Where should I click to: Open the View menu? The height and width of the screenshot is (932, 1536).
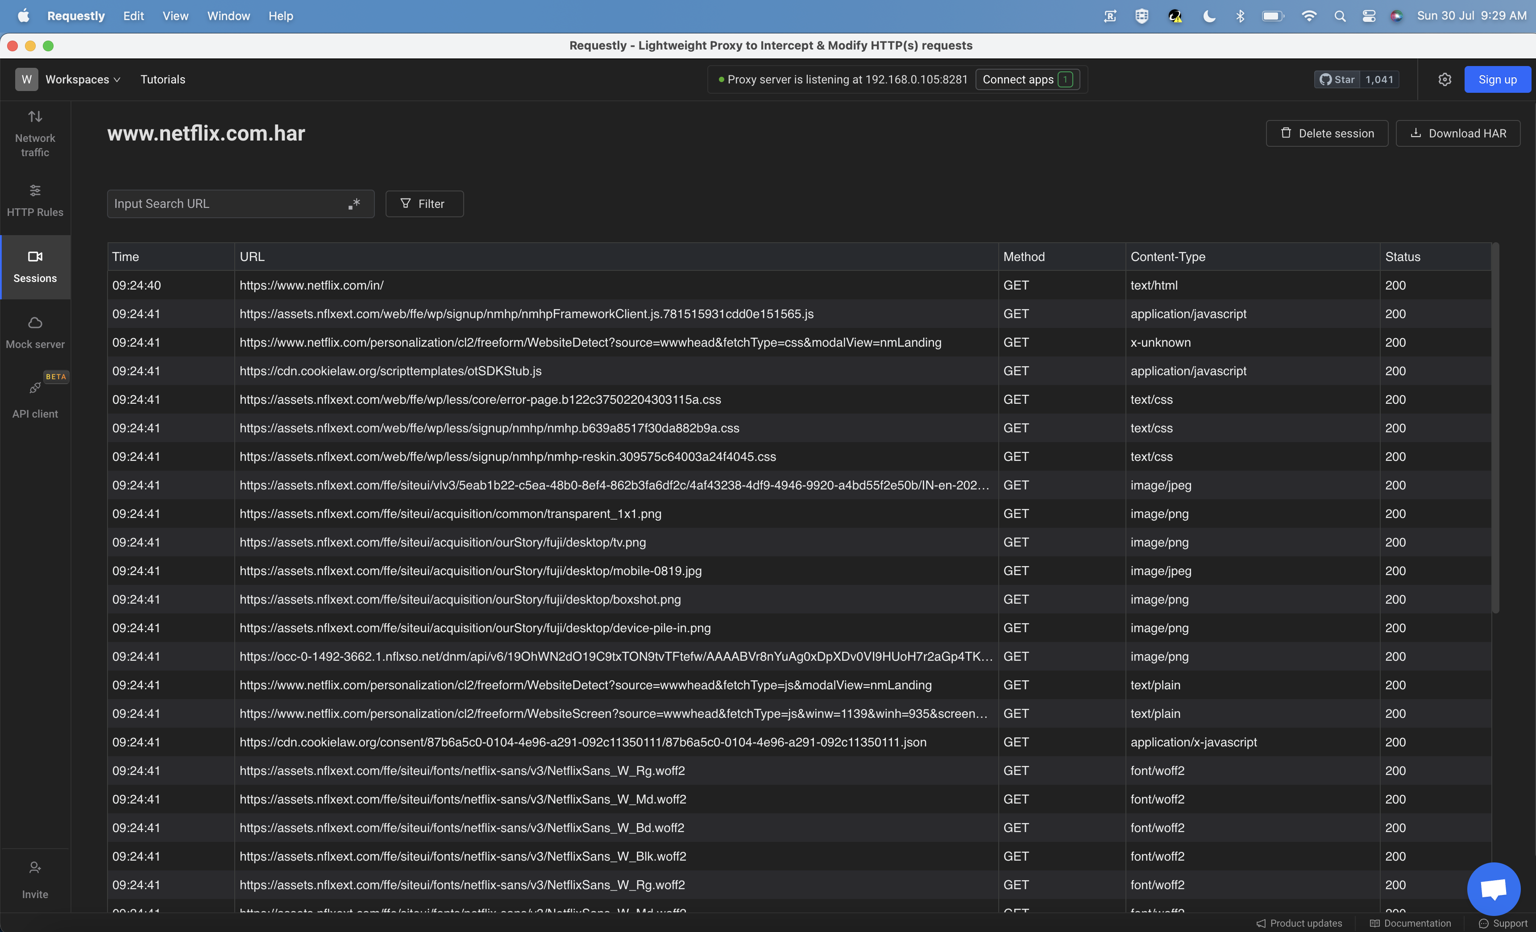(175, 16)
